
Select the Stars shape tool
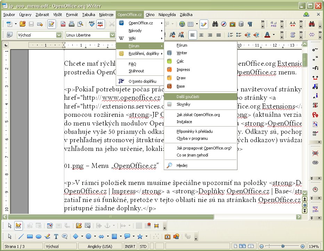[x=140, y=236]
